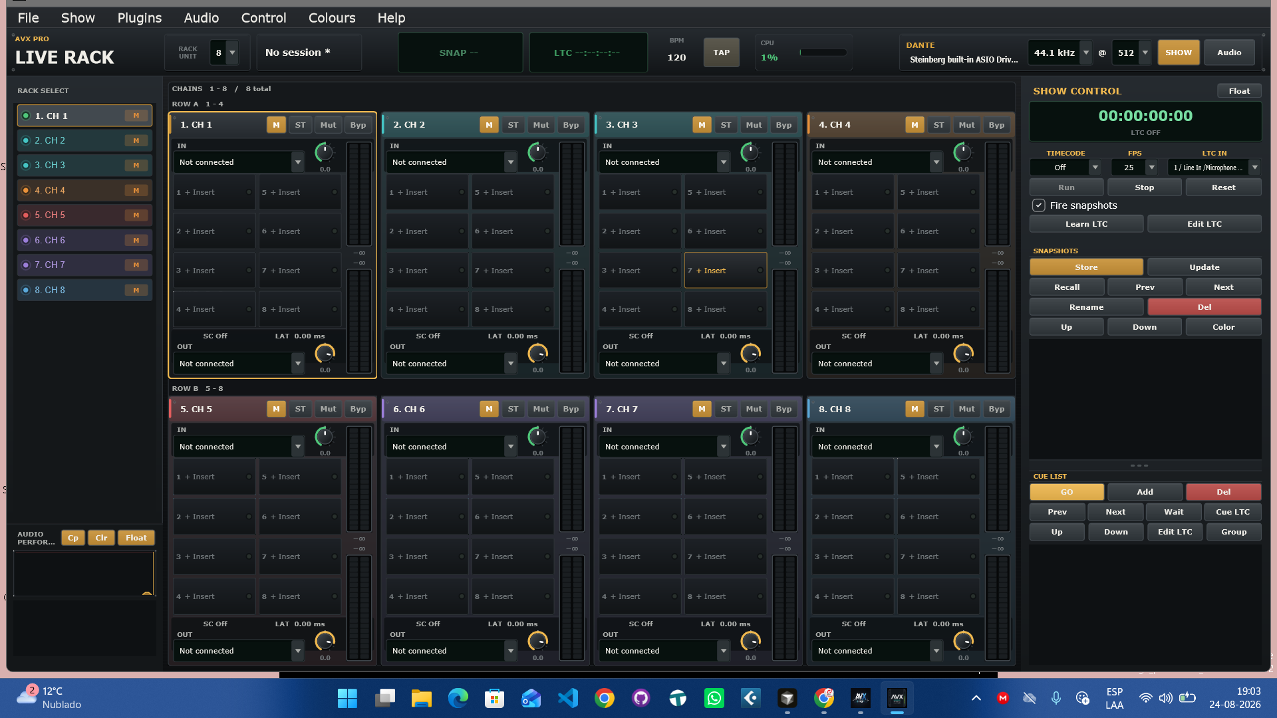Open the Audio menu

pos(202,18)
